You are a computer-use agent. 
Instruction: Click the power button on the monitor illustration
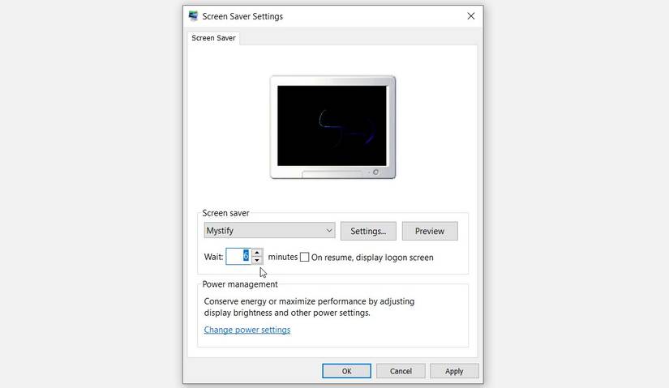(375, 173)
